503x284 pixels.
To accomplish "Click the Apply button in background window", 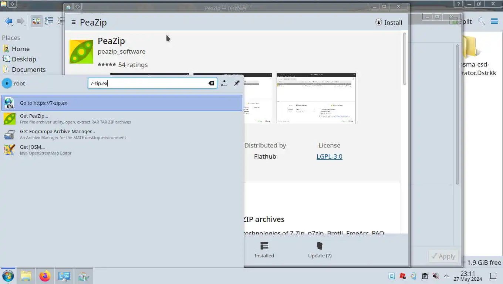I will [x=443, y=256].
